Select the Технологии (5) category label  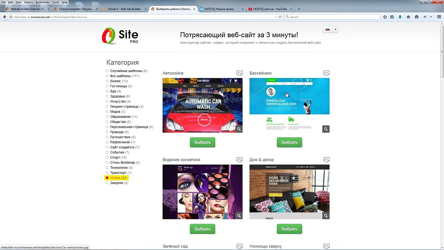coord(121,168)
